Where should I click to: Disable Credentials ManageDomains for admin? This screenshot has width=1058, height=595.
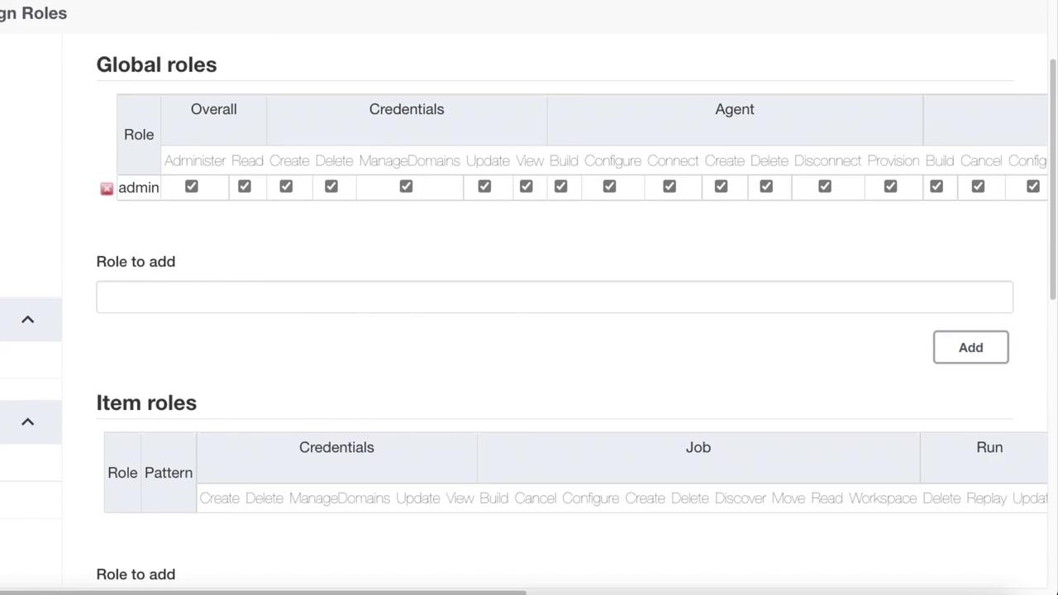click(x=406, y=187)
